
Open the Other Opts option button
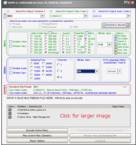116,53
